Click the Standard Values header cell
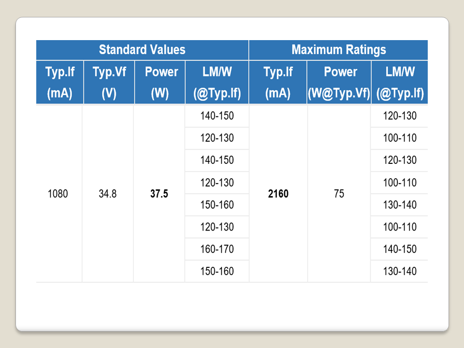Image resolution: width=464 pixels, height=348 pixels. (142, 50)
